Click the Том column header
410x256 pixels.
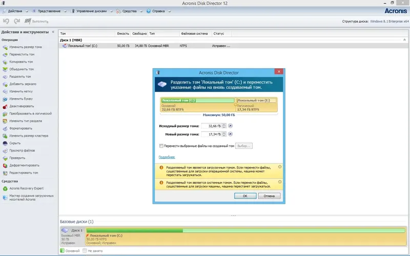click(87, 33)
